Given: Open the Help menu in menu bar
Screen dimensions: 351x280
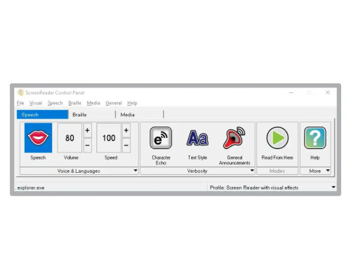Looking at the screenshot, I should (x=132, y=103).
